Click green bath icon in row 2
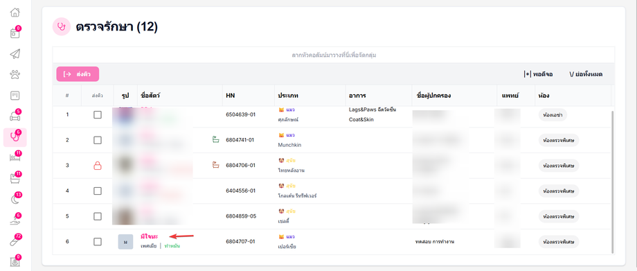Viewport: 637px width, 271px height. tap(215, 140)
